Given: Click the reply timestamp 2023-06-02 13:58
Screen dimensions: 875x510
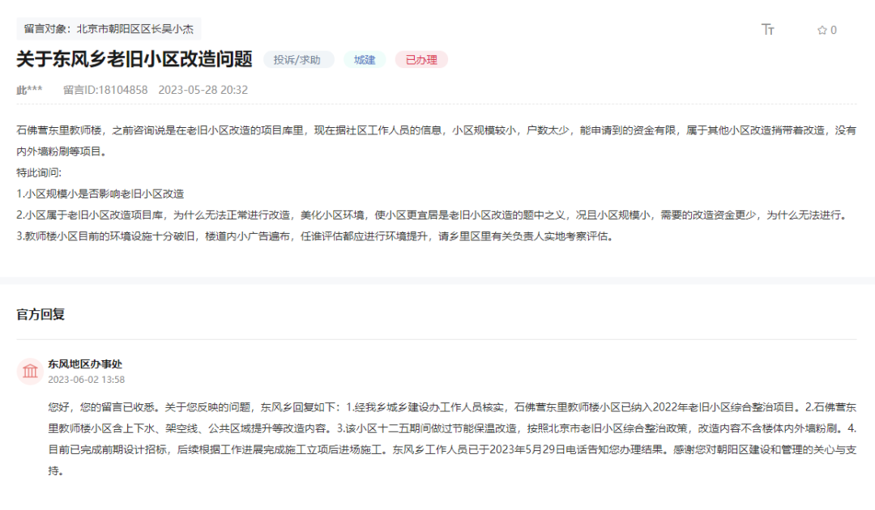Looking at the screenshot, I should point(86,379).
